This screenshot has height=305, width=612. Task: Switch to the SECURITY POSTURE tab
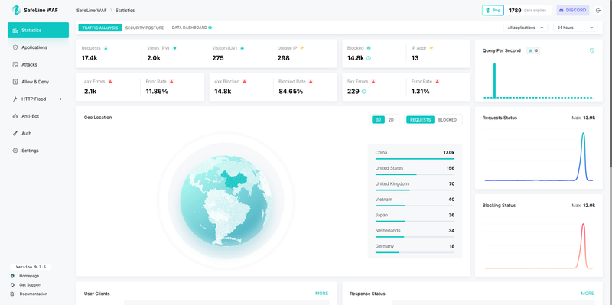click(x=145, y=28)
